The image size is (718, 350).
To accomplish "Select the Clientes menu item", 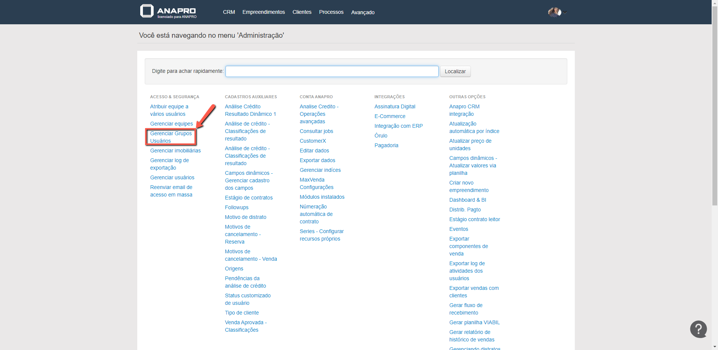I will point(302,12).
